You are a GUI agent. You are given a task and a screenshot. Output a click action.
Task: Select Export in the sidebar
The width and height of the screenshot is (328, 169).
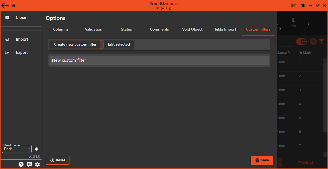[21, 52]
